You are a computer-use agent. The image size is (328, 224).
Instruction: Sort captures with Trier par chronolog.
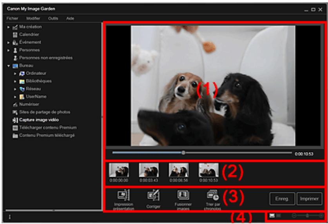click(x=212, y=200)
